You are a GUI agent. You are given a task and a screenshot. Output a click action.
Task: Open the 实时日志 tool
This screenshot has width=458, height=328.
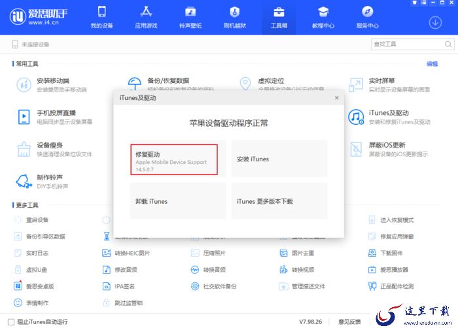31,253
